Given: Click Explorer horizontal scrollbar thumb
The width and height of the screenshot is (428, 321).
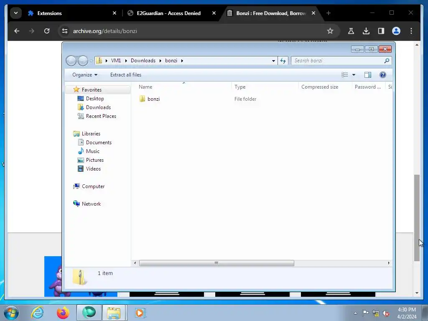Looking at the screenshot, I should (x=217, y=263).
